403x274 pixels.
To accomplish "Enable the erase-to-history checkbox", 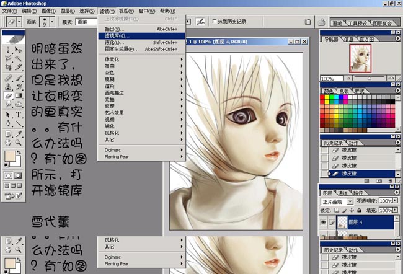I will (215, 22).
